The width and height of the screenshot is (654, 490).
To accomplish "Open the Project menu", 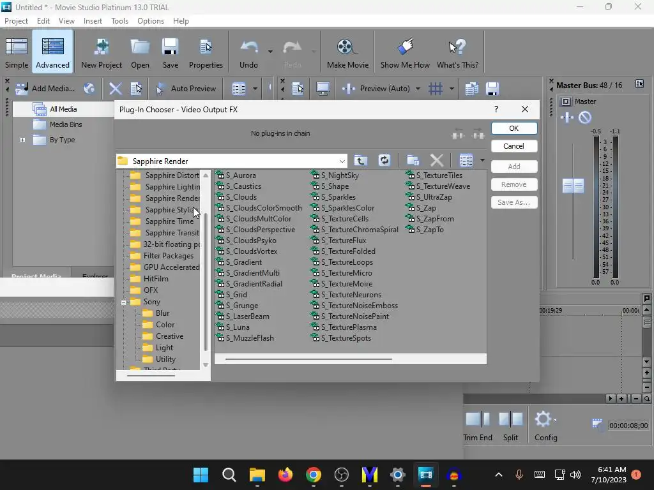I will 16,21.
